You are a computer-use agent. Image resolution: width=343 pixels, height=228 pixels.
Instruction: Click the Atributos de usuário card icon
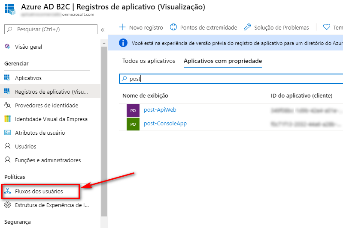(x=7, y=133)
